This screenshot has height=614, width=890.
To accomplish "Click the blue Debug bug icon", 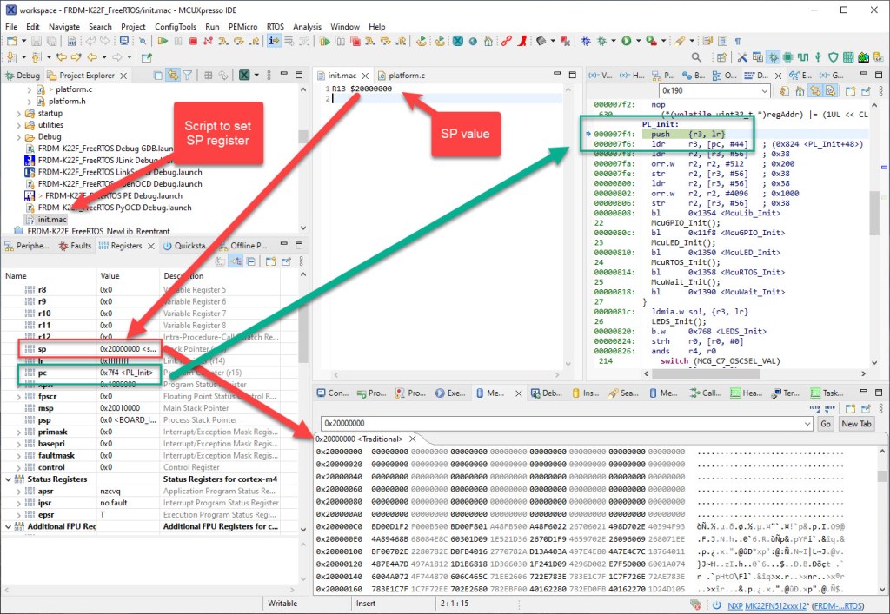I will click(x=587, y=41).
